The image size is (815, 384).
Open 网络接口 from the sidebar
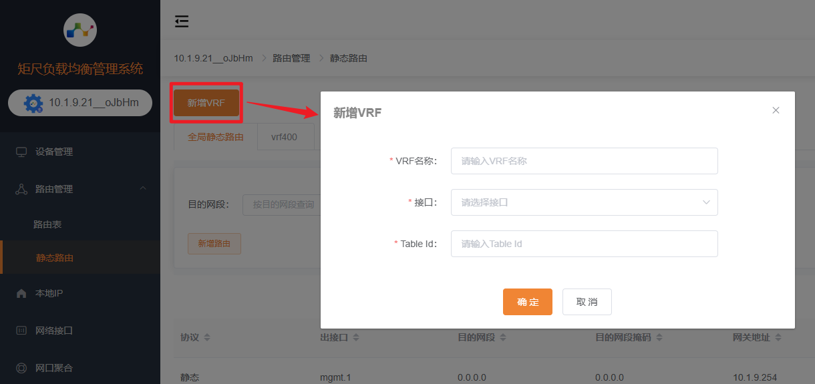pos(53,331)
